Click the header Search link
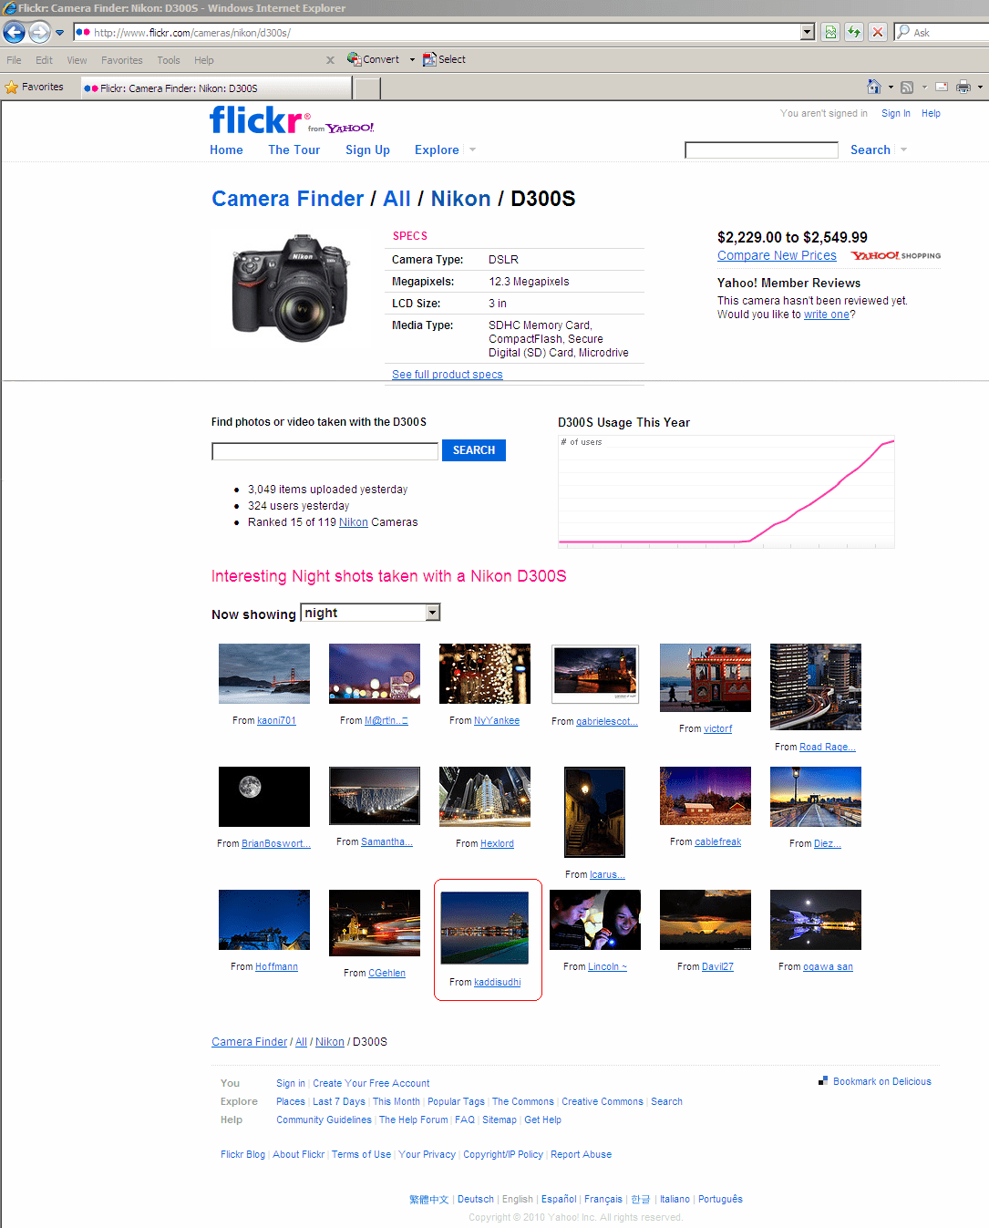The width and height of the screenshot is (989, 1228). (871, 150)
